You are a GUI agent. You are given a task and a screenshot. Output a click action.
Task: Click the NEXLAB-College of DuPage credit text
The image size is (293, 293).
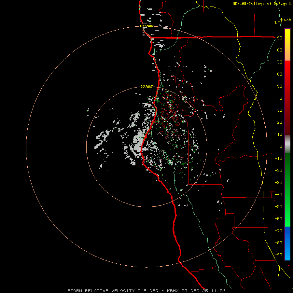click(260, 4)
